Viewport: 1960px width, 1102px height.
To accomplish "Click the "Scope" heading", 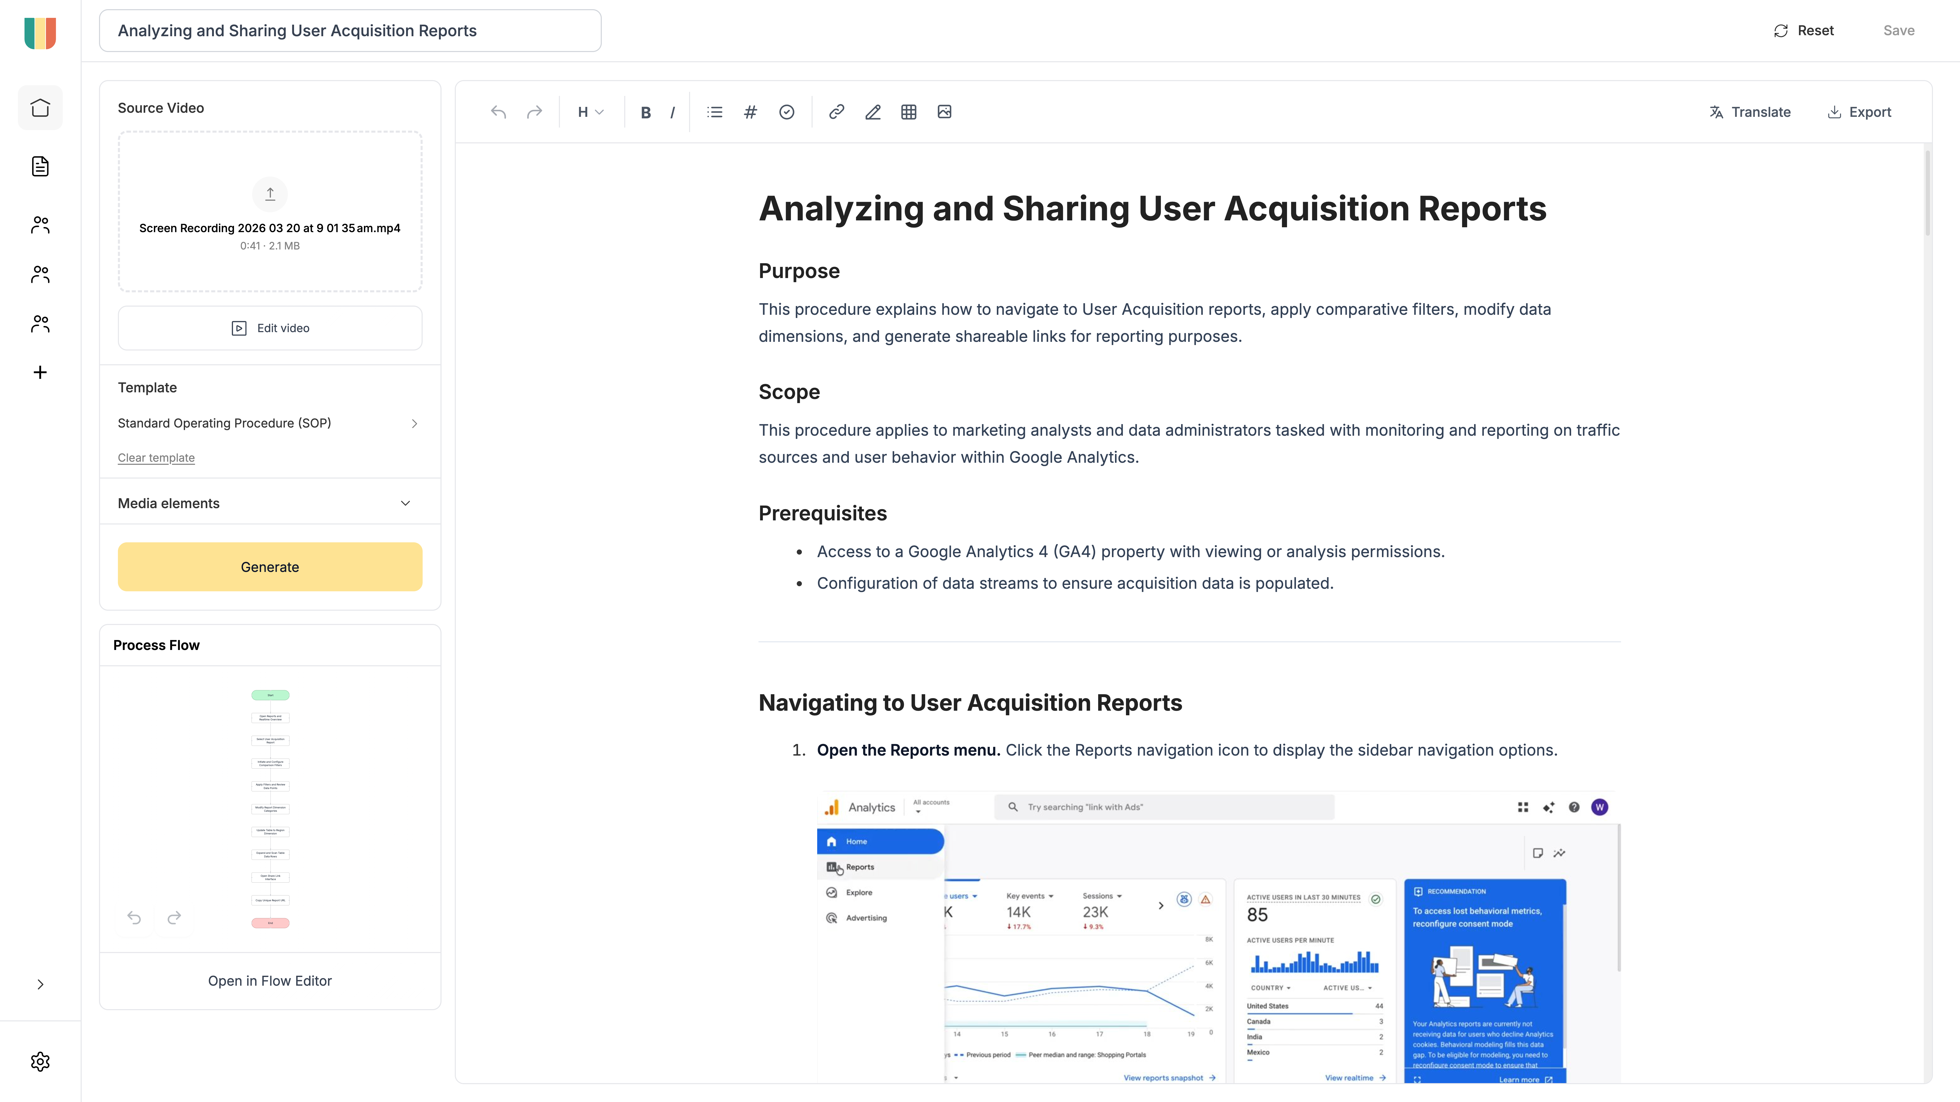I will [789, 392].
